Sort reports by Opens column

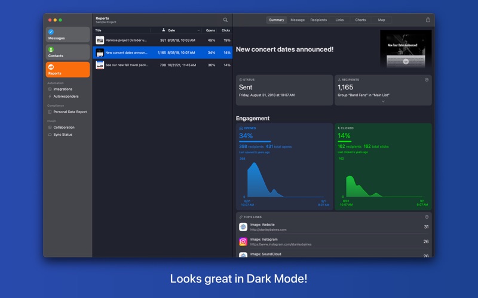coord(210,30)
